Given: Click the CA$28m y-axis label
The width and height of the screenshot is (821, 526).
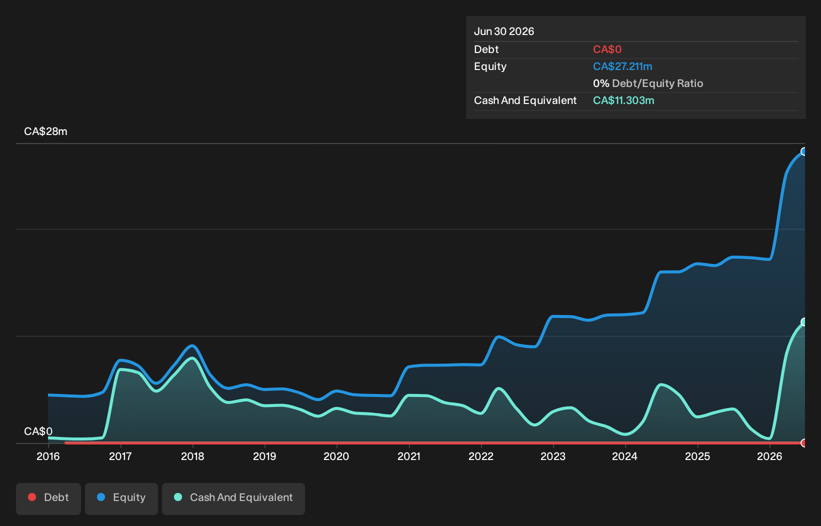Looking at the screenshot, I should 45,131.
